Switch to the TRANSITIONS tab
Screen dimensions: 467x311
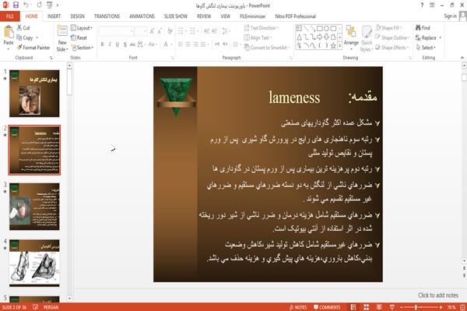click(x=107, y=16)
